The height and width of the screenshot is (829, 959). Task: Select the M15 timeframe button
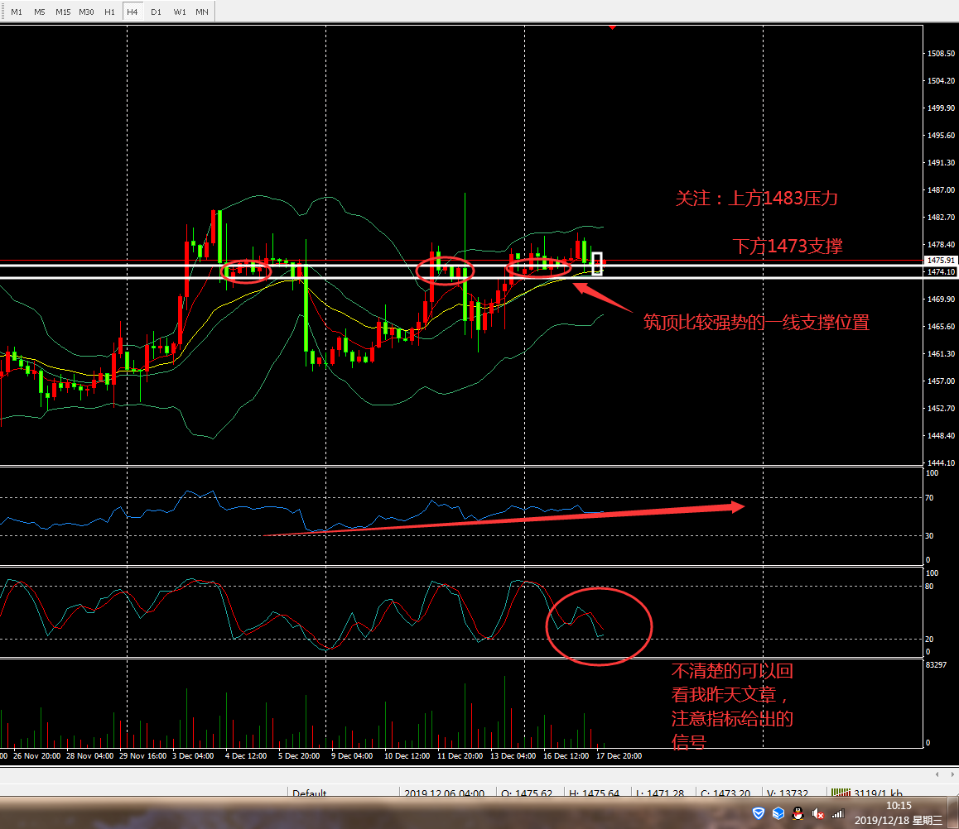tap(63, 12)
